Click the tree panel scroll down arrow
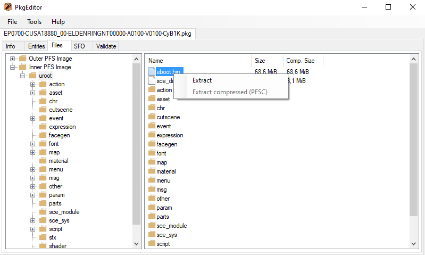This screenshot has width=425, height=255. click(136, 244)
